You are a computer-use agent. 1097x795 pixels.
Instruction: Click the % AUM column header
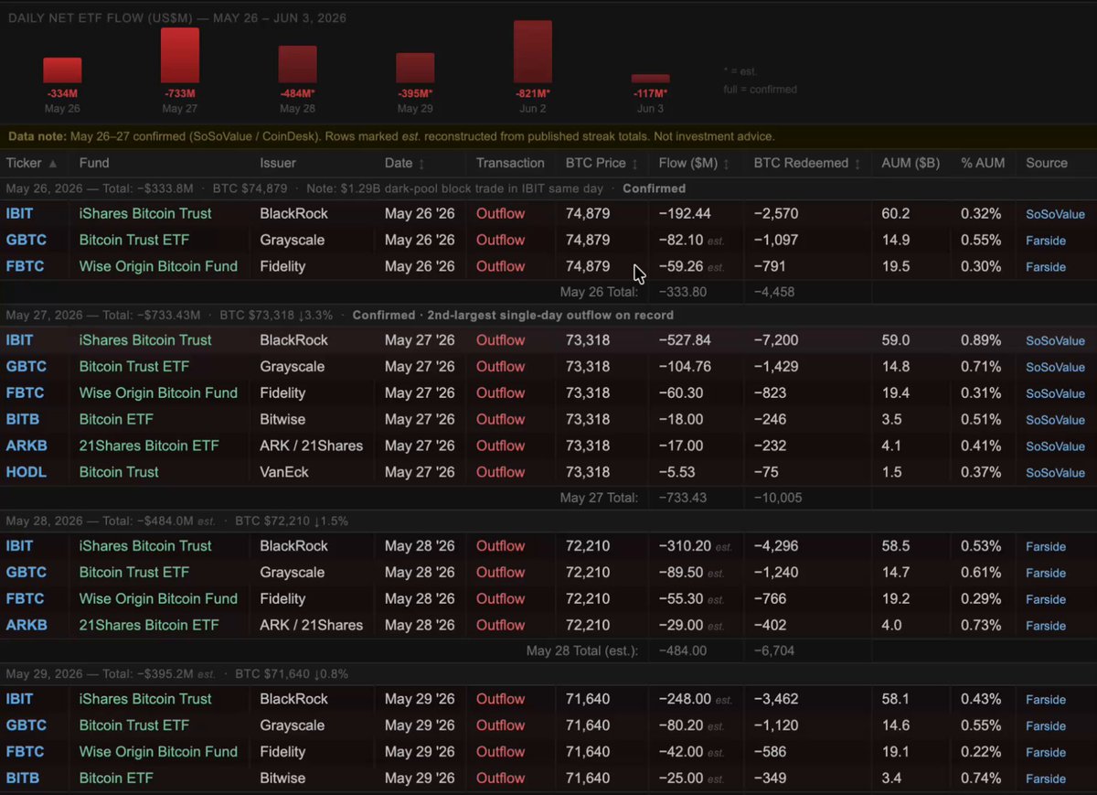[x=983, y=163]
